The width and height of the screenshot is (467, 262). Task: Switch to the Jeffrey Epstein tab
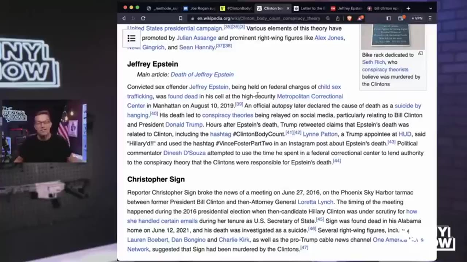[x=347, y=8]
